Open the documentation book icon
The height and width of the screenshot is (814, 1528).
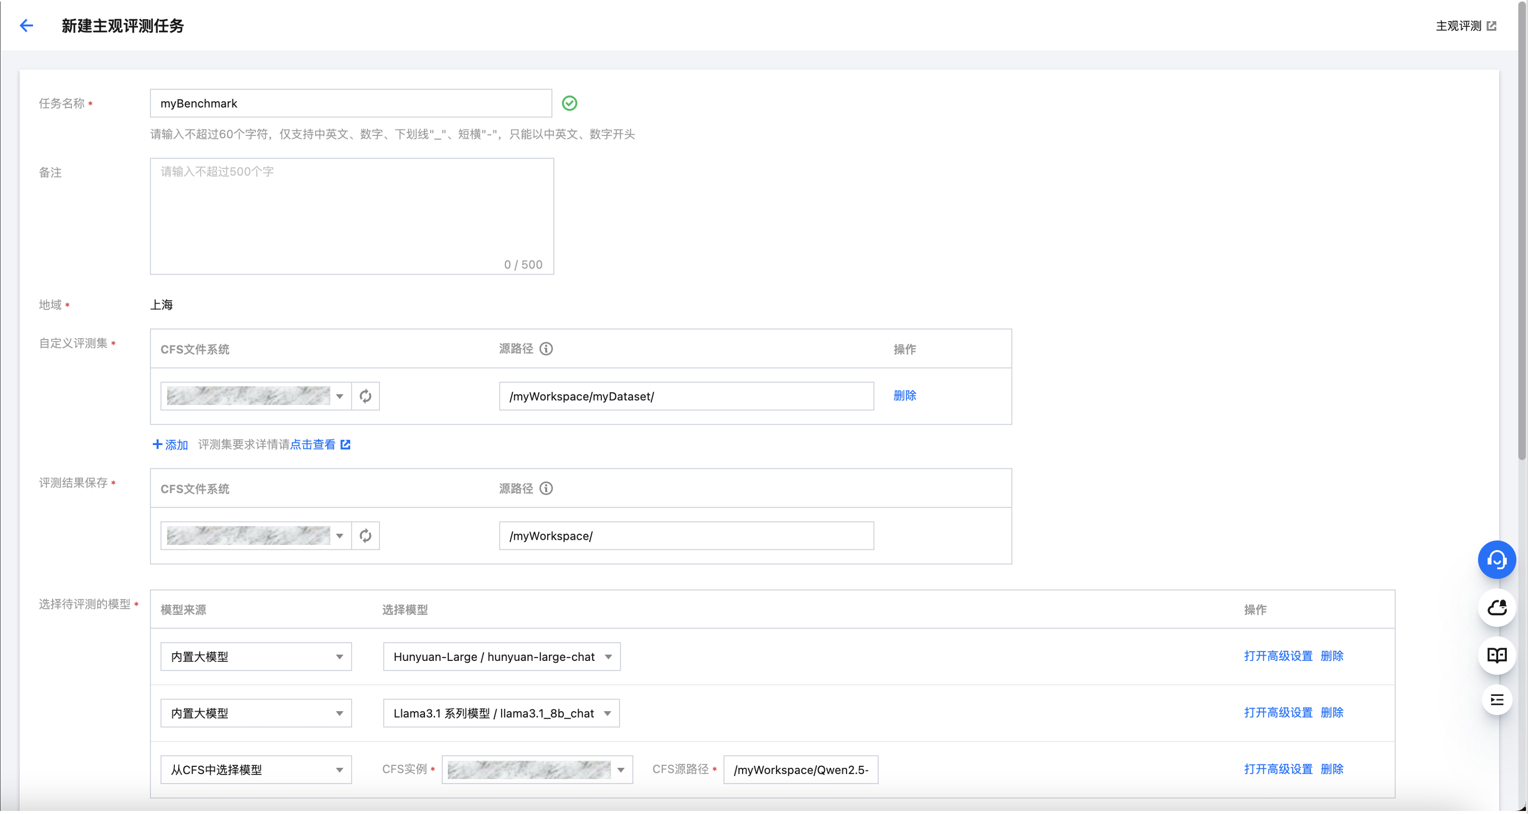point(1497,655)
